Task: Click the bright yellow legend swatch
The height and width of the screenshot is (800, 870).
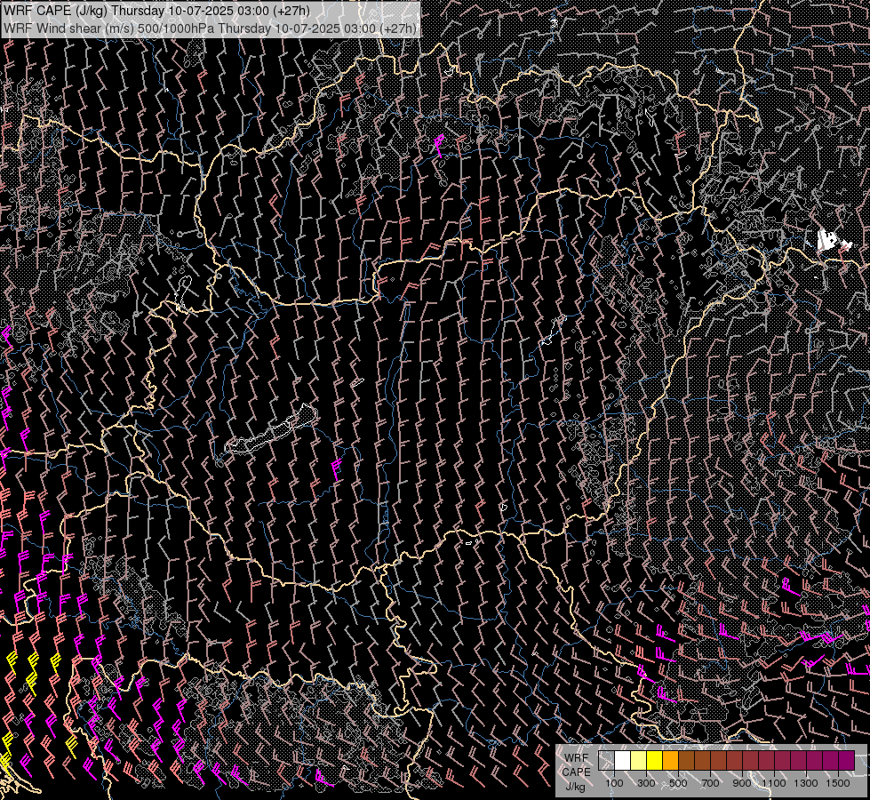Action: [x=655, y=761]
